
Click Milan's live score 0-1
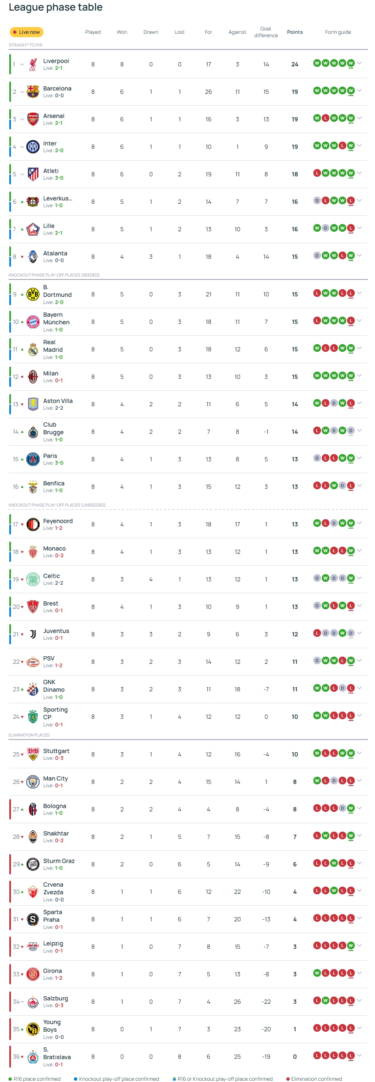click(x=59, y=381)
